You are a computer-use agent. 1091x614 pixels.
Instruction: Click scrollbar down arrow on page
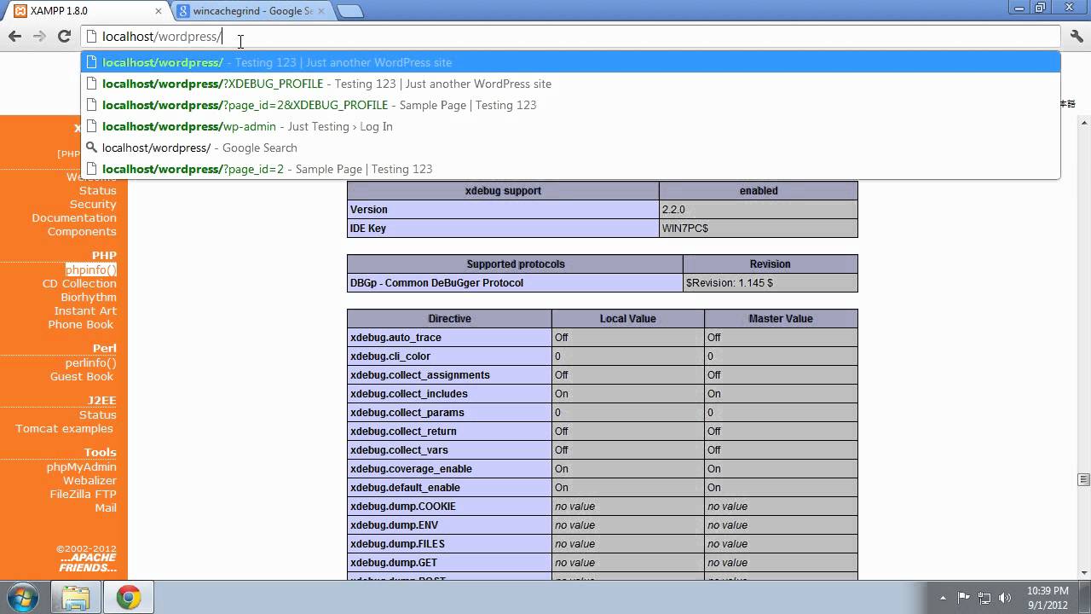click(1084, 573)
